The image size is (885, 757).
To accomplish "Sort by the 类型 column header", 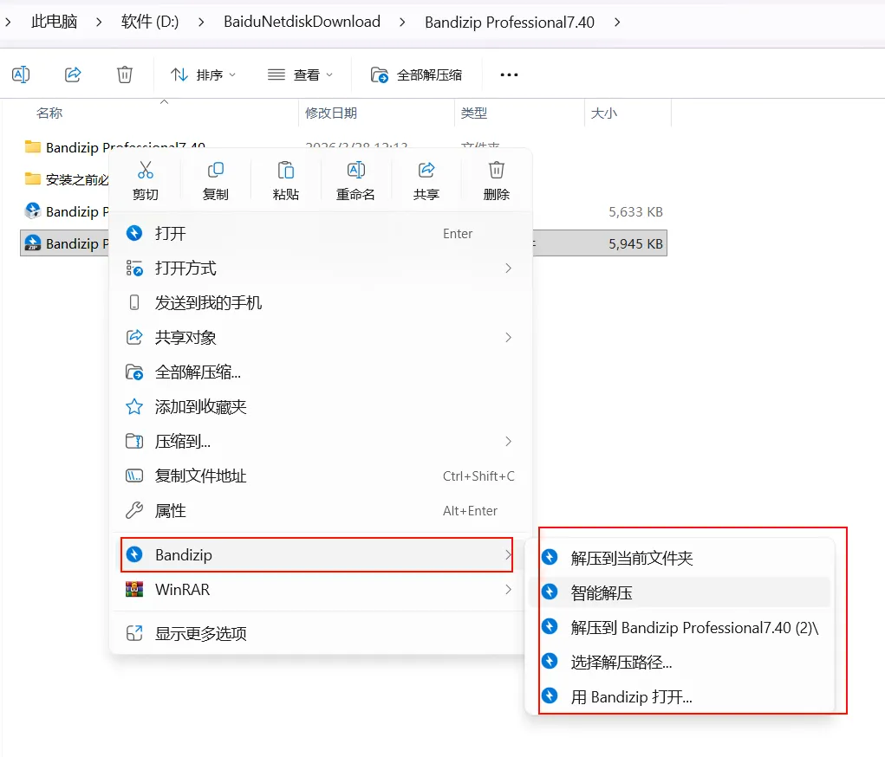I will (x=474, y=113).
